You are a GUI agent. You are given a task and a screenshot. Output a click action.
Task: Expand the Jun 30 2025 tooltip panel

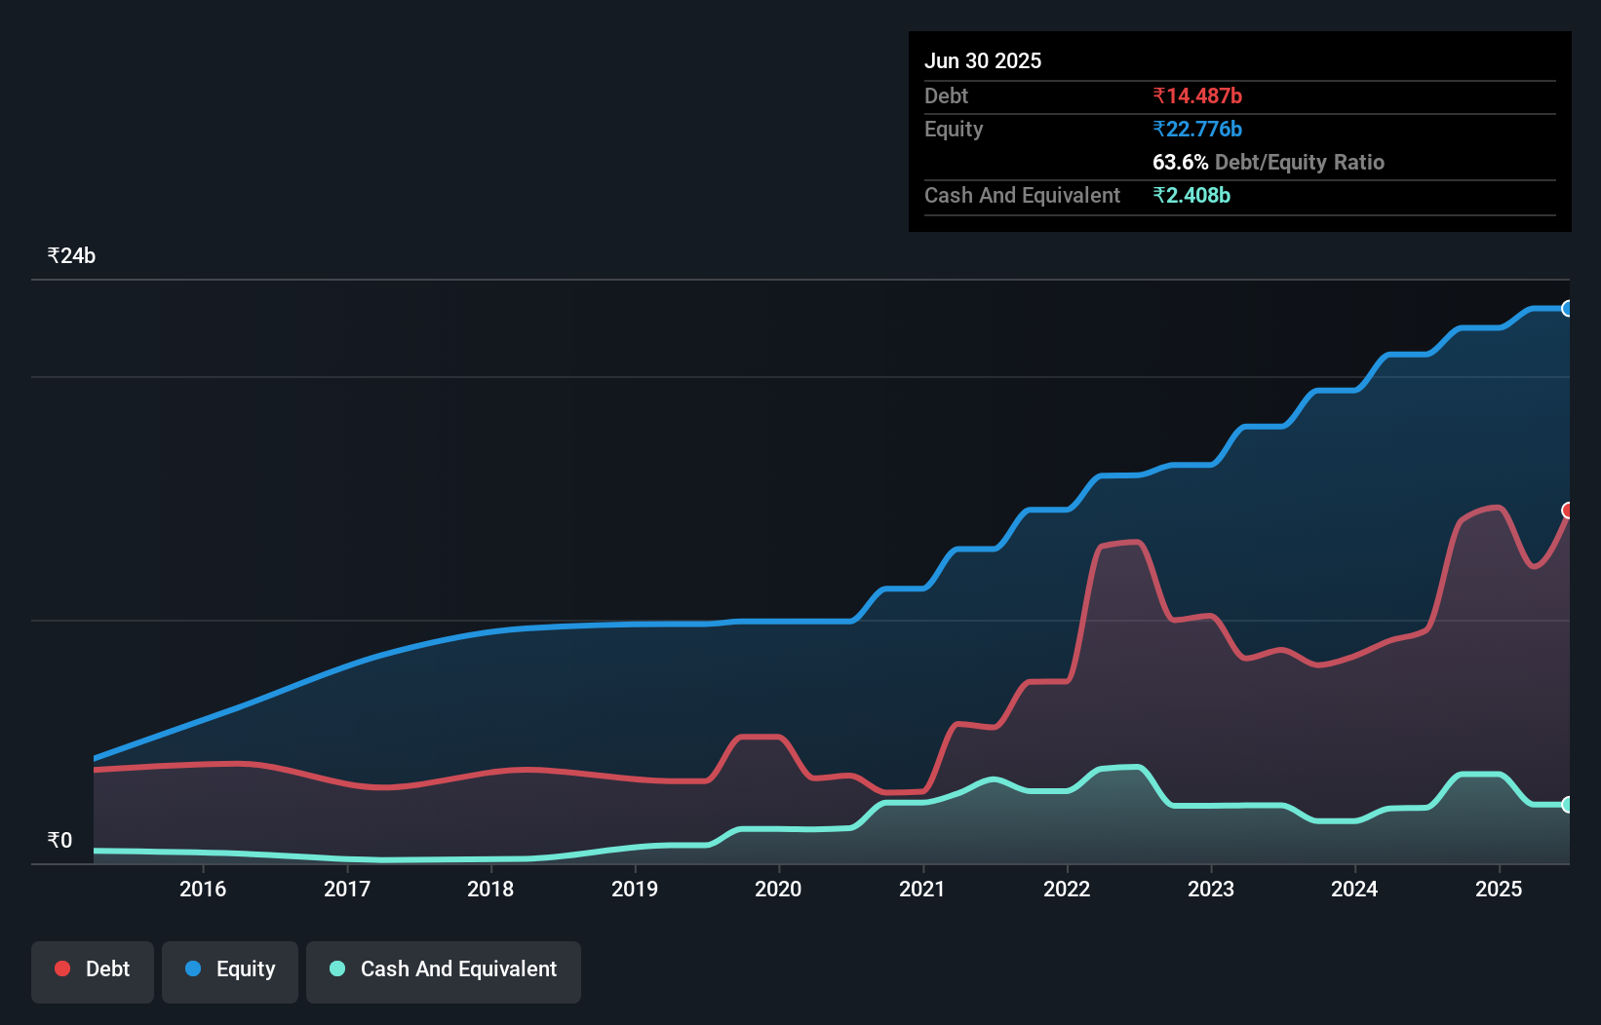[x=983, y=60]
